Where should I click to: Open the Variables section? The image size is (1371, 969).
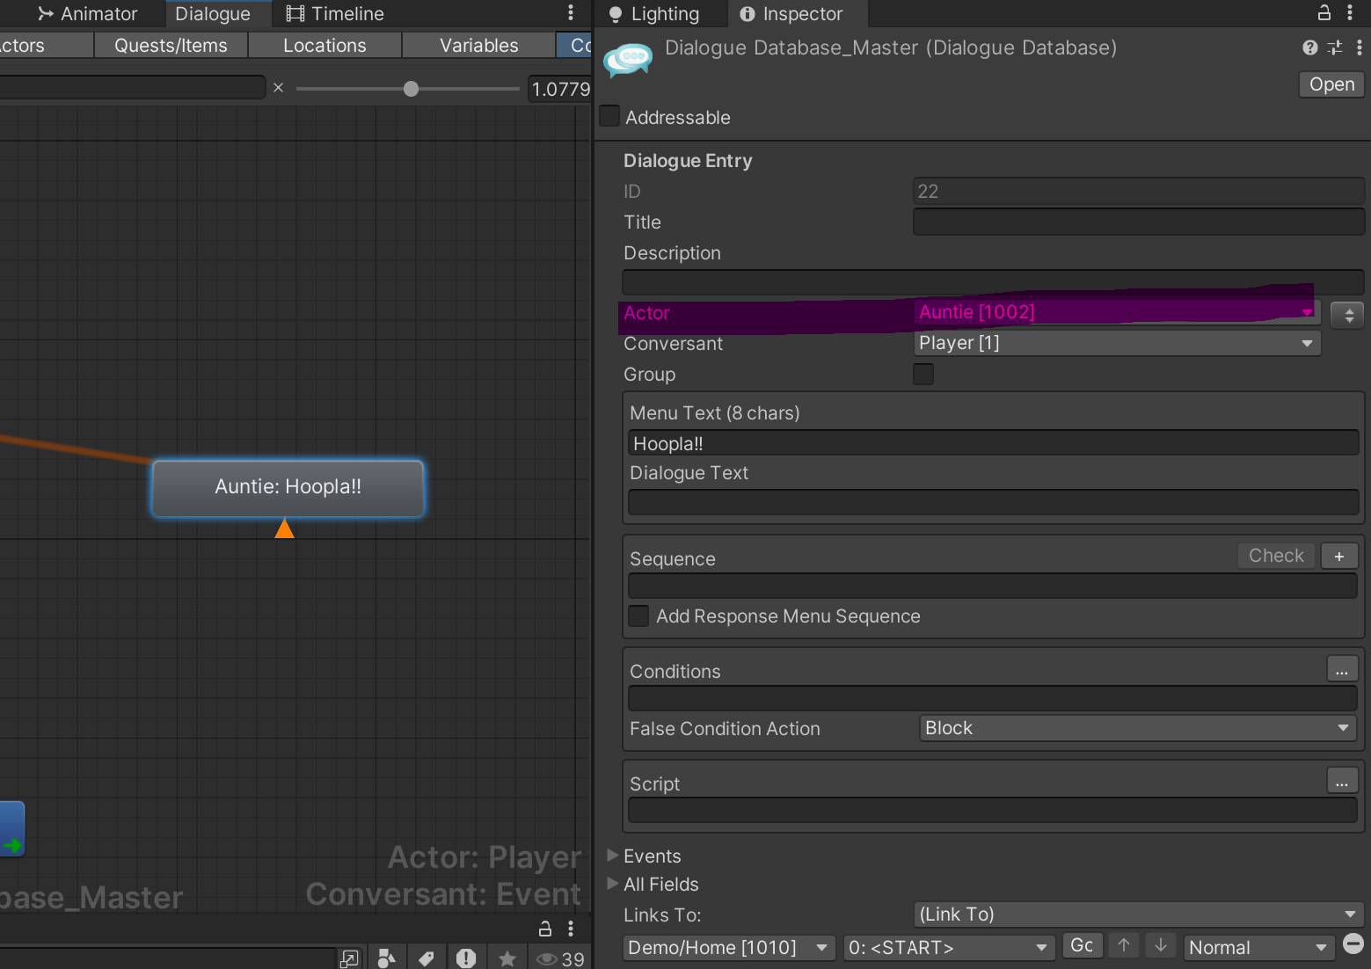coord(479,45)
